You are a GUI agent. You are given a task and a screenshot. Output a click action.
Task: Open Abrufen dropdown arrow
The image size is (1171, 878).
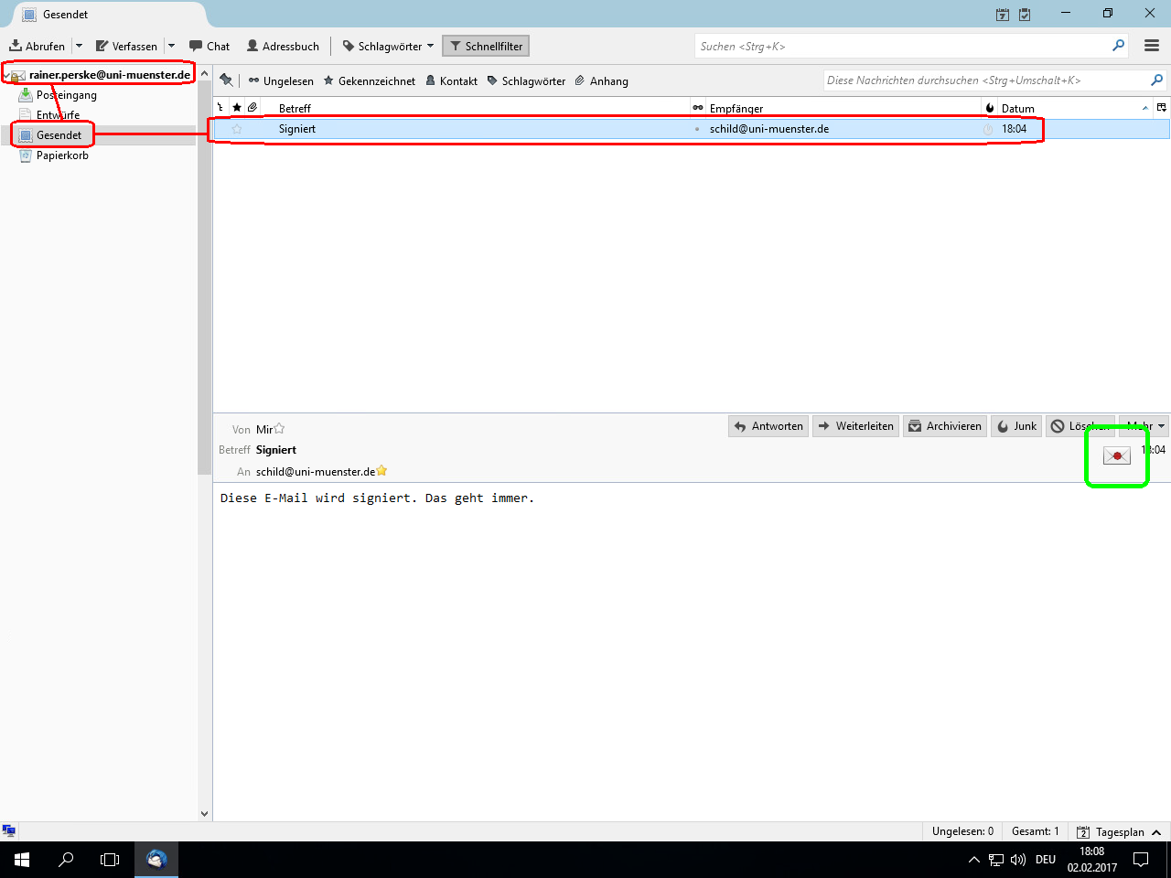point(80,46)
